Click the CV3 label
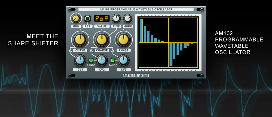The height and width of the screenshot is (117, 272). point(123,70)
